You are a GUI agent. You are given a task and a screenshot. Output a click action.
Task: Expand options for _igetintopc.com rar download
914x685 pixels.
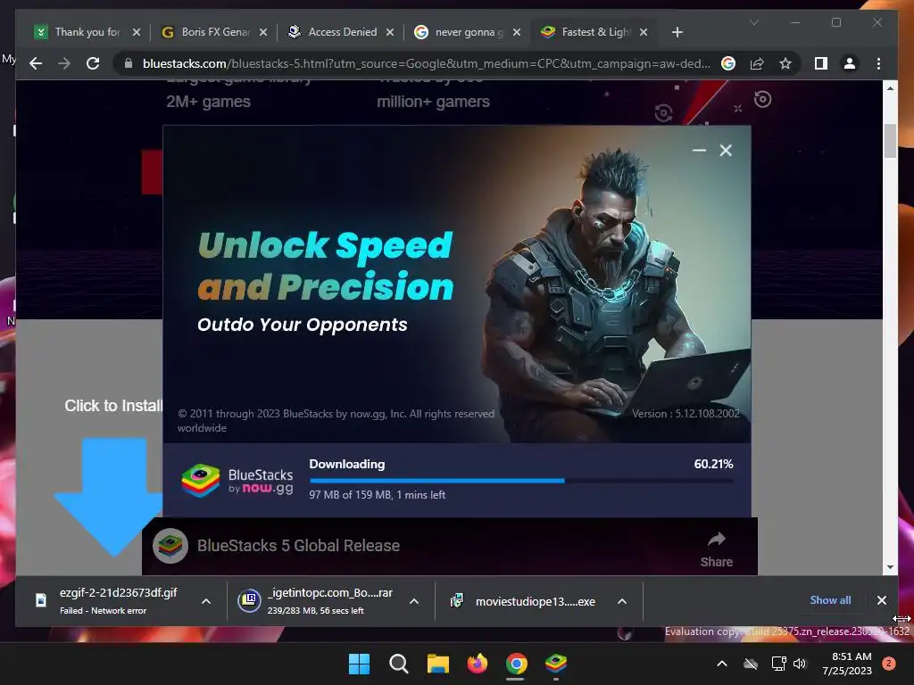pyautogui.click(x=414, y=601)
